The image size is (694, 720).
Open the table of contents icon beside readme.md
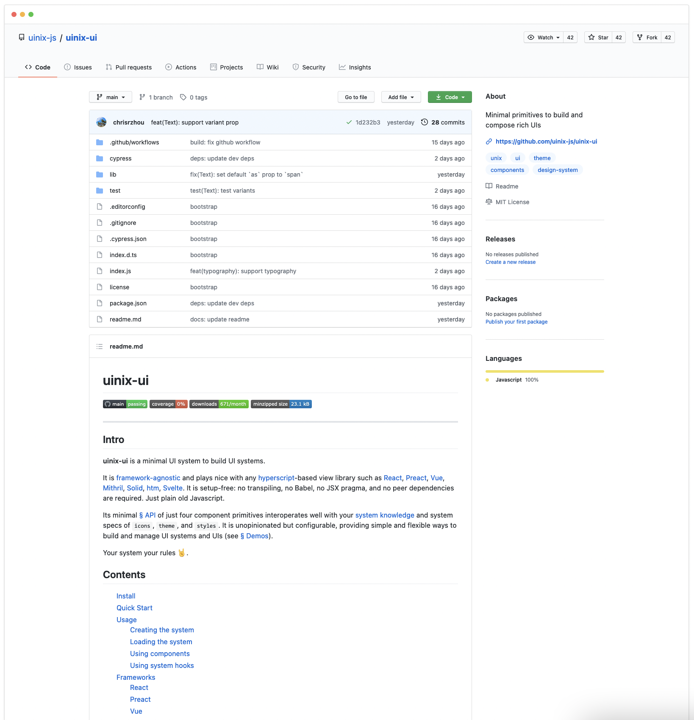click(x=99, y=346)
